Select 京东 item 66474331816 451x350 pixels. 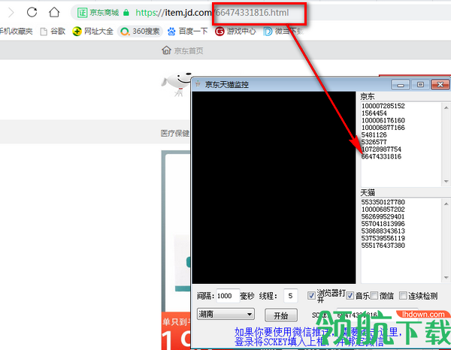(381, 156)
